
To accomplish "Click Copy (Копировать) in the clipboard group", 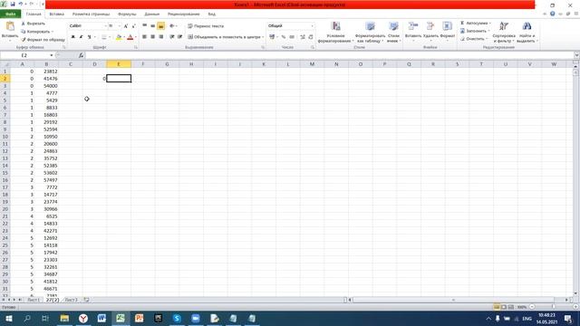I will click(x=36, y=32).
